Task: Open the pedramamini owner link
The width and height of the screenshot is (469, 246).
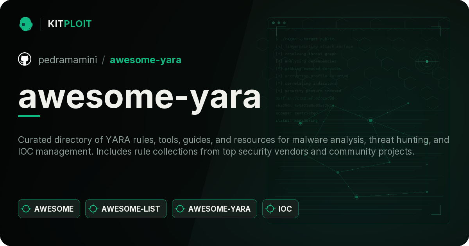Action: coord(68,60)
